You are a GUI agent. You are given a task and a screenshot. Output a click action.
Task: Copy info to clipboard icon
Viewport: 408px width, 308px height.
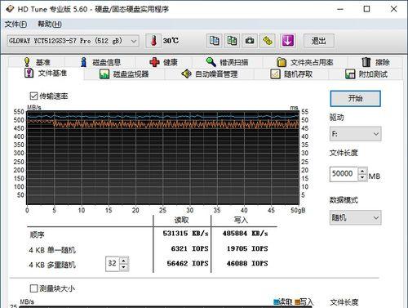pyautogui.click(x=215, y=41)
